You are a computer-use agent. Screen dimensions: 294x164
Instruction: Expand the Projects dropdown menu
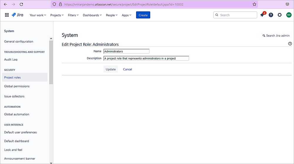57,15
